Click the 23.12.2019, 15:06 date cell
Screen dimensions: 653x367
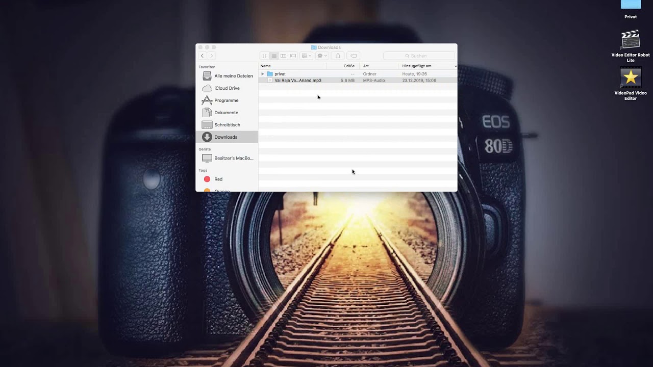tap(419, 81)
